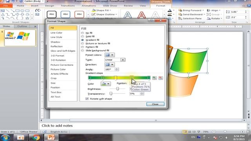The width and height of the screenshot is (251, 141).
Task: Switch to the Home ribbon tab
Action: point(20,5)
